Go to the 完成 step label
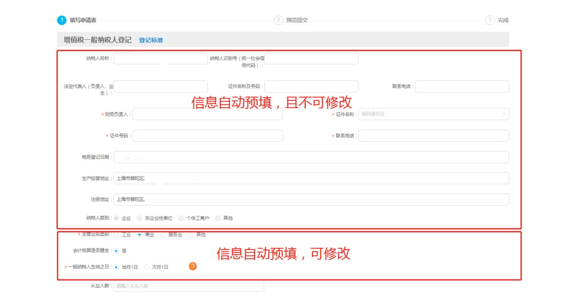Image resolution: width=580 pixels, height=301 pixels. [x=503, y=20]
